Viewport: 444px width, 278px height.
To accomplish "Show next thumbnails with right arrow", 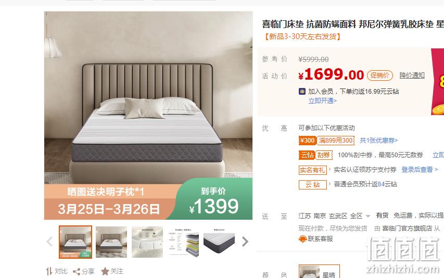I will click(x=245, y=242).
